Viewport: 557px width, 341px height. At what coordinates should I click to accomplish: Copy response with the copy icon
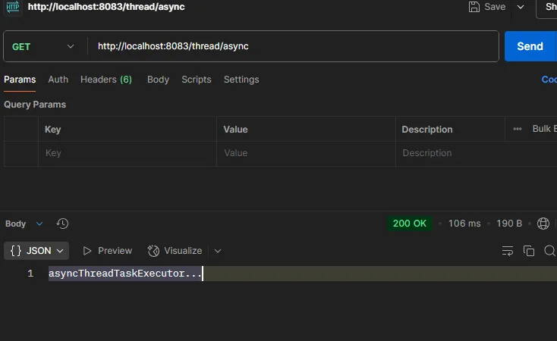529,251
